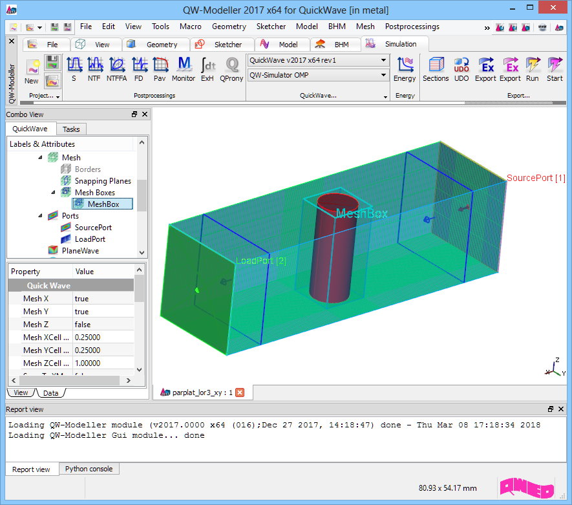This screenshot has width=572, height=505.
Task: Switch to the Python console tab
Action: 89,469
